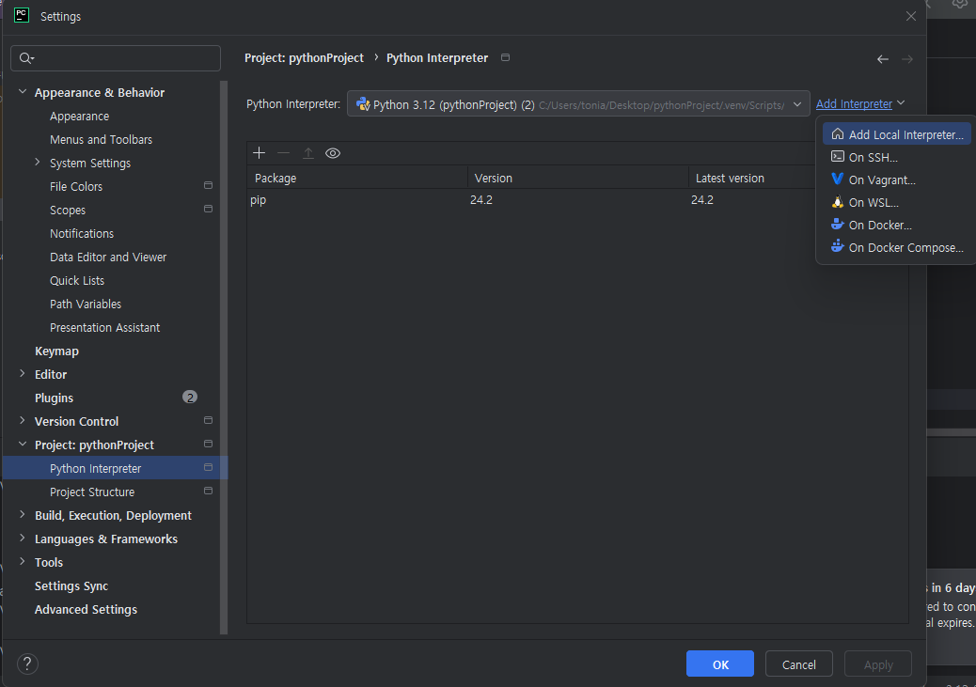Open Keymap settings

pos(56,351)
